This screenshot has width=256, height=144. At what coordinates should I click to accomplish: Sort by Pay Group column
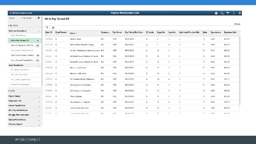pyautogui.click(x=117, y=33)
